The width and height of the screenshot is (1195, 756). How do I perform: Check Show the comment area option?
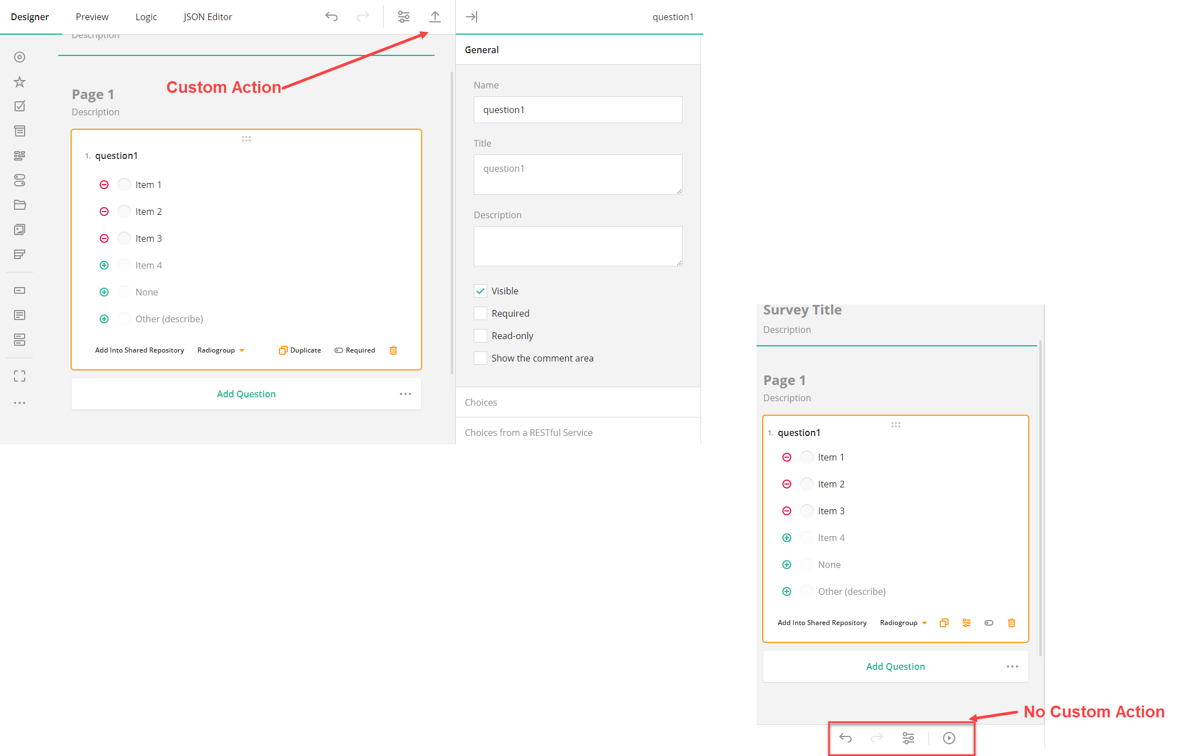pos(480,358)
